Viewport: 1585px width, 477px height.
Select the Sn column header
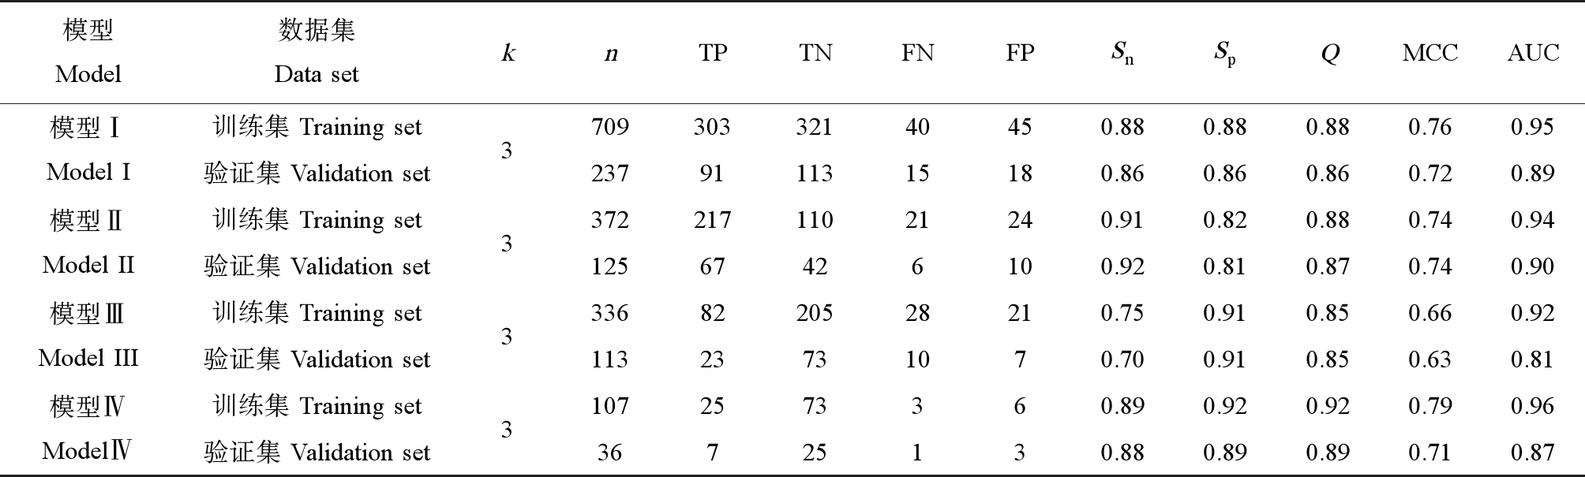[x=1122, y=54]
